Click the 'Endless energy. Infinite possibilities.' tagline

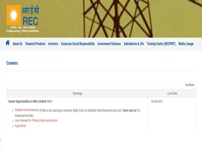coord(23,31)
